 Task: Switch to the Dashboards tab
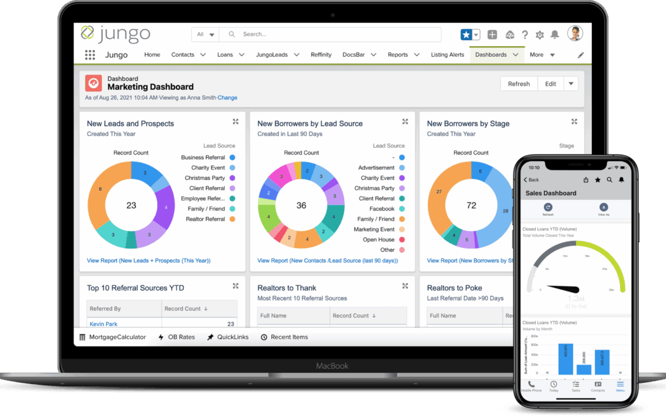click(x=493, y=55)
